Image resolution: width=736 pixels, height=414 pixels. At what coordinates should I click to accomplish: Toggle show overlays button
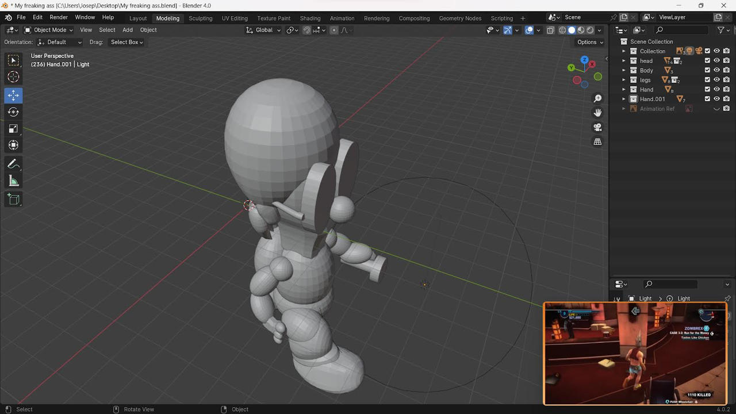tap(529, 30)
